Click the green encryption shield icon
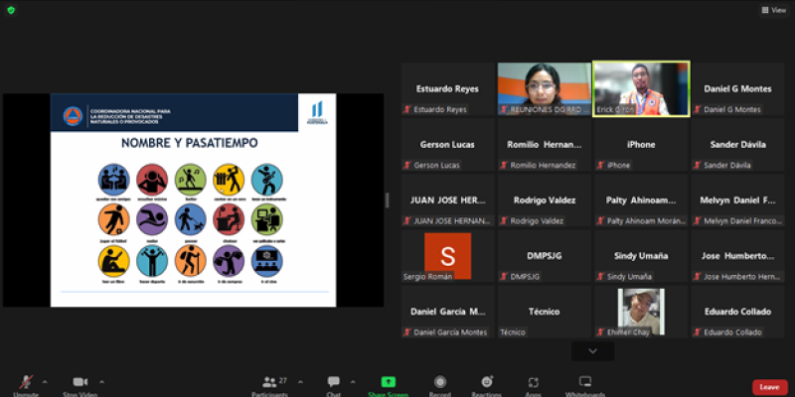The height and width of the screenshot is (397, 795). pos(9,9)
